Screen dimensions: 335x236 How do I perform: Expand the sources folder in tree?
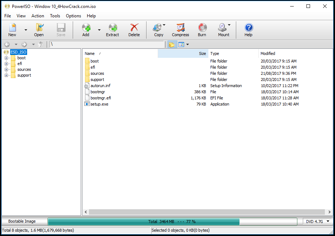(x=7, y=69)
